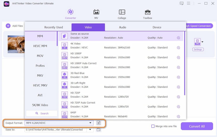Select ProRes in the format list

(x=40, y=66)
